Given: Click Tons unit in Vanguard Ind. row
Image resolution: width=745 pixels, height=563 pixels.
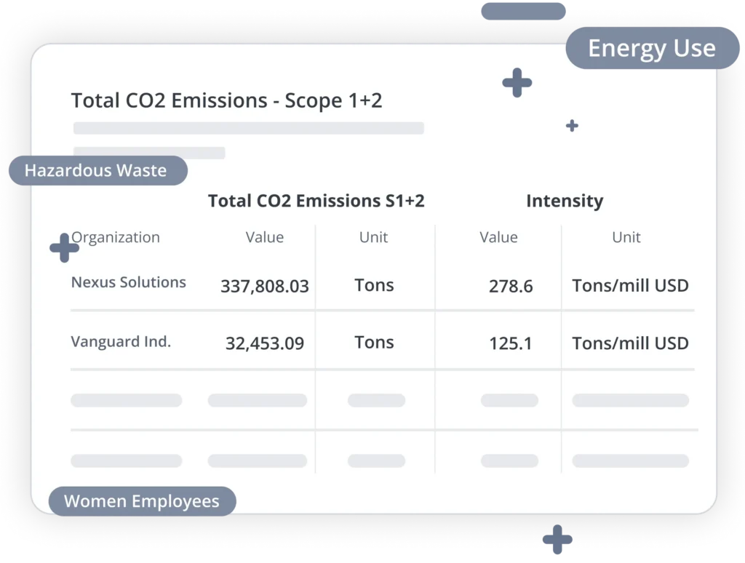Looking at the screenshot, I should [375, 342].
